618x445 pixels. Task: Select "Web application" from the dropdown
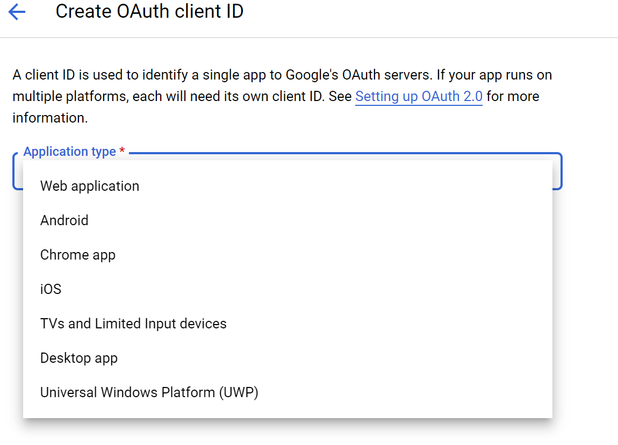(x=89, y=186)
